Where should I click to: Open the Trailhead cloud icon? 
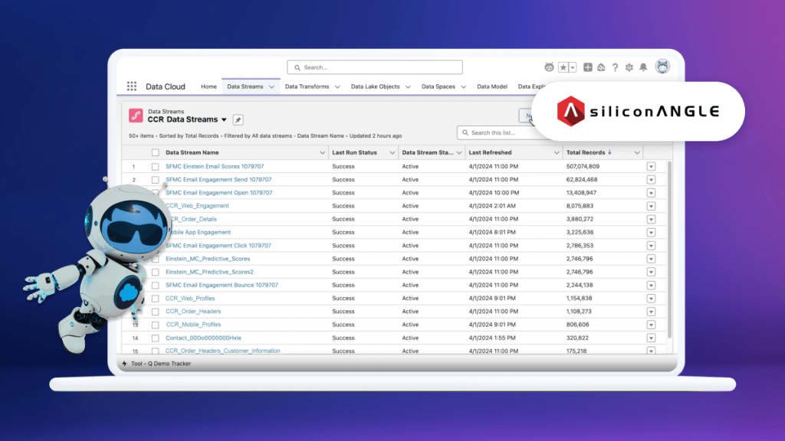click(x=601, y=67)
